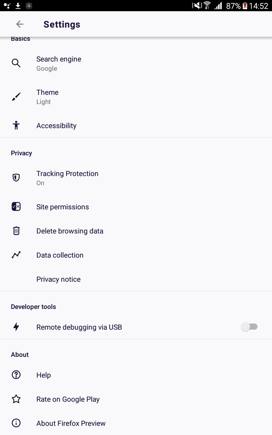This screenshot has height=435, width=272.
Task: Open the Privacy notice
Action: coord(58,279)
